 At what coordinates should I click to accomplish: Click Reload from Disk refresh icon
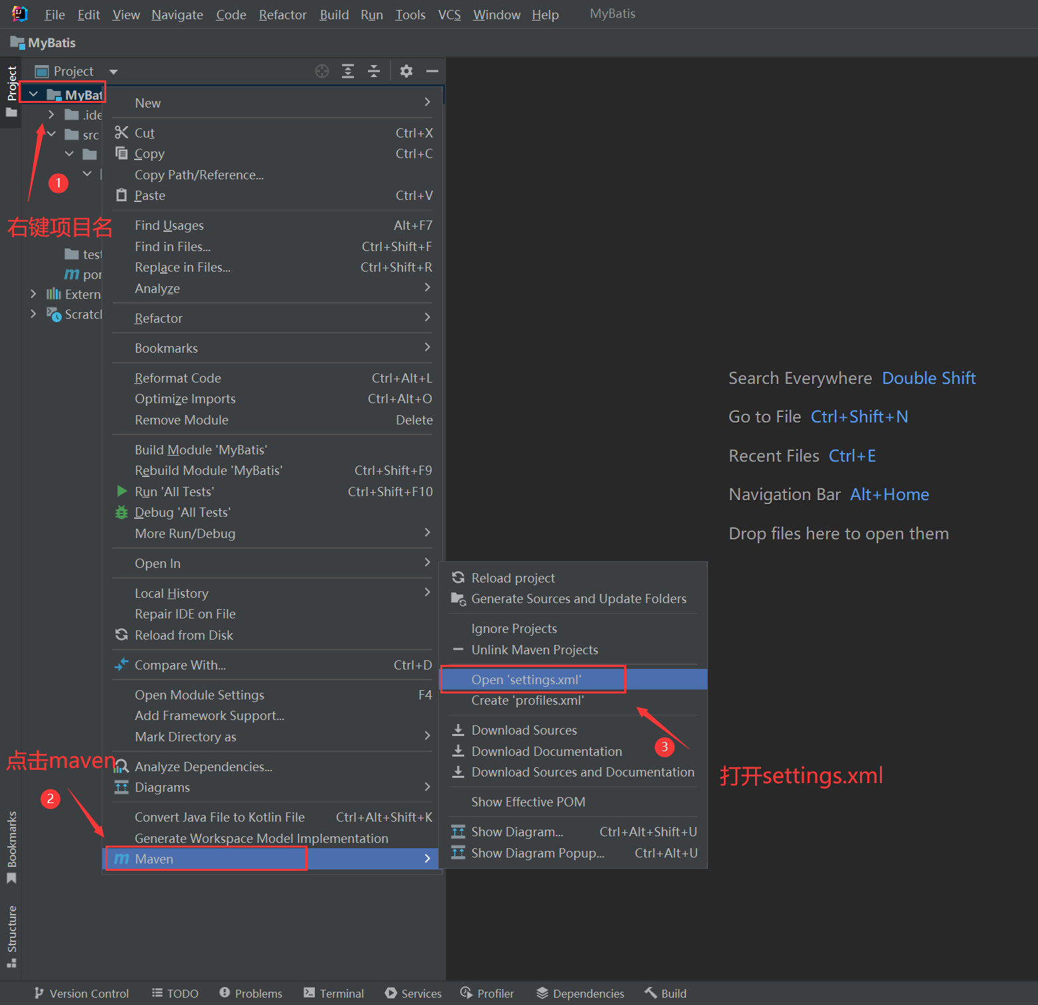pyautogui.click(x=122, y=634)
